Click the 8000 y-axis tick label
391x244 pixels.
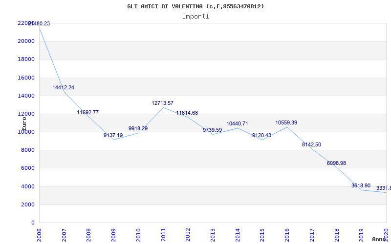click(x=27, y=150)
